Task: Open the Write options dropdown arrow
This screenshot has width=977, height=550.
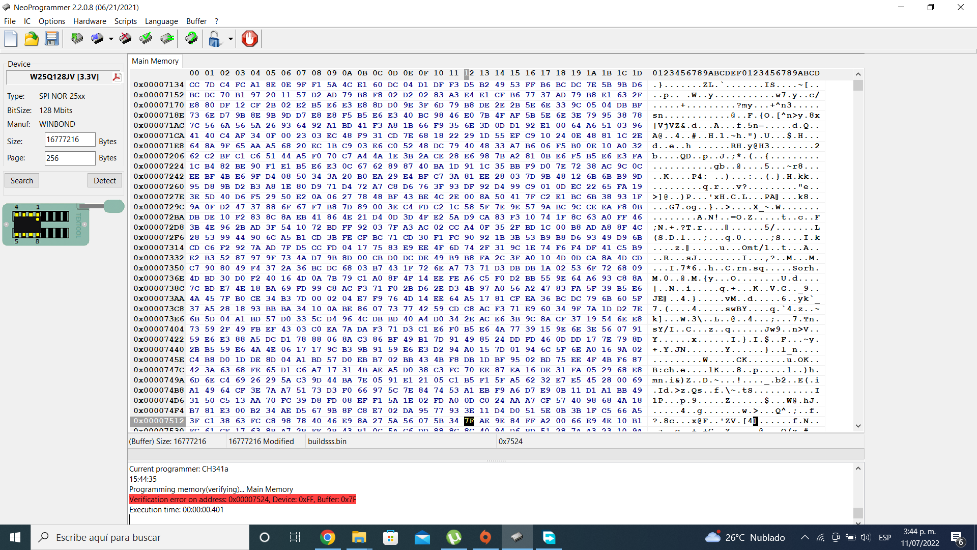Action: (x=110, y=39)
